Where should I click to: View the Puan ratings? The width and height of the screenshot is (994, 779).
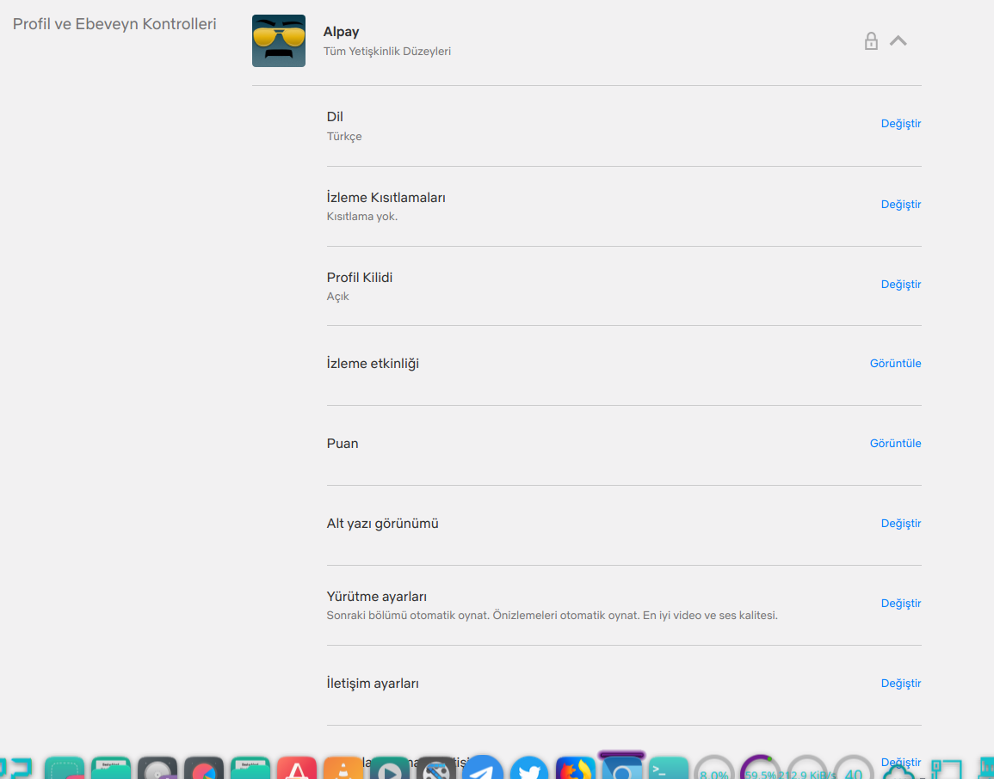895,444
